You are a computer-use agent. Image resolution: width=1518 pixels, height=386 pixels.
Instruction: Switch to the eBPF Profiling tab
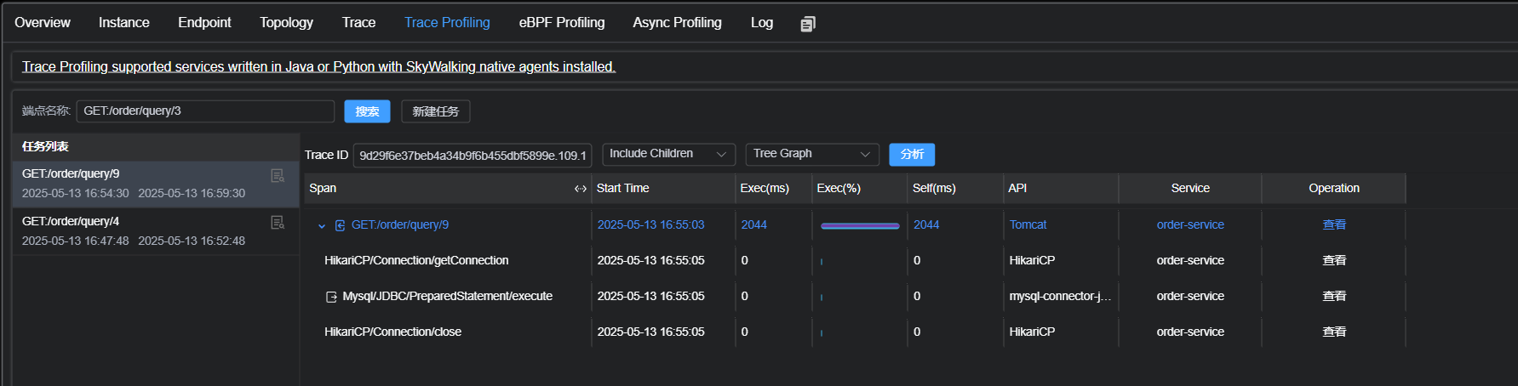pos(562,23)
